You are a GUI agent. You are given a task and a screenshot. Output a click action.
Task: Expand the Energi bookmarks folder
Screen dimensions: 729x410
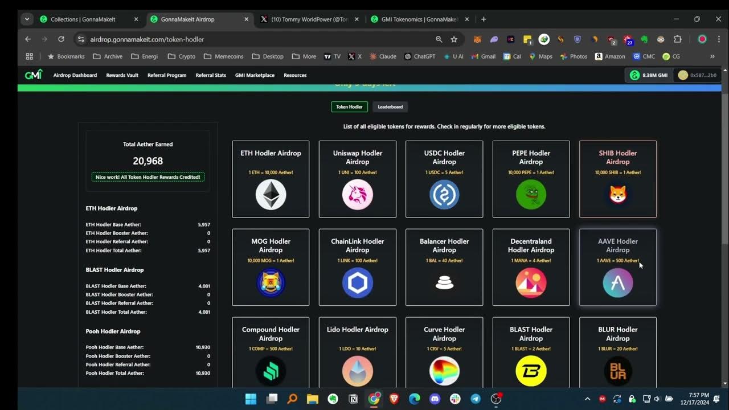click(145, 56)
